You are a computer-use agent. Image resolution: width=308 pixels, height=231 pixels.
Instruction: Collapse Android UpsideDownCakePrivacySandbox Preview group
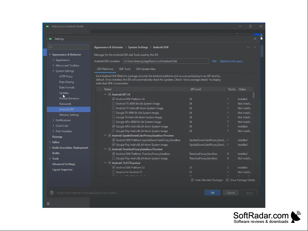tap(105, 135)
